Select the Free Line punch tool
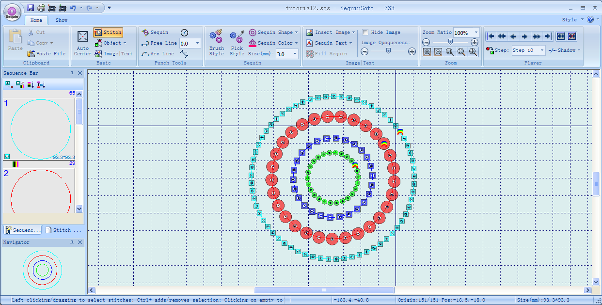 (x=159, y=43)
